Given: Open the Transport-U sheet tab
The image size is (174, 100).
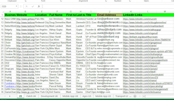Looking at the screenshot, I should [122, 96].
